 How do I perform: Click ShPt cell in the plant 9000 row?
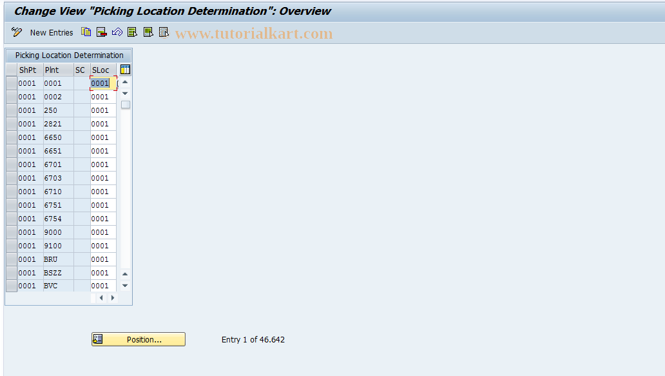point(30,233)
